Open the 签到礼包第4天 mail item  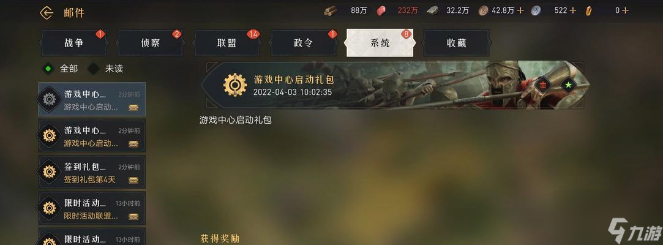point(92,171)
